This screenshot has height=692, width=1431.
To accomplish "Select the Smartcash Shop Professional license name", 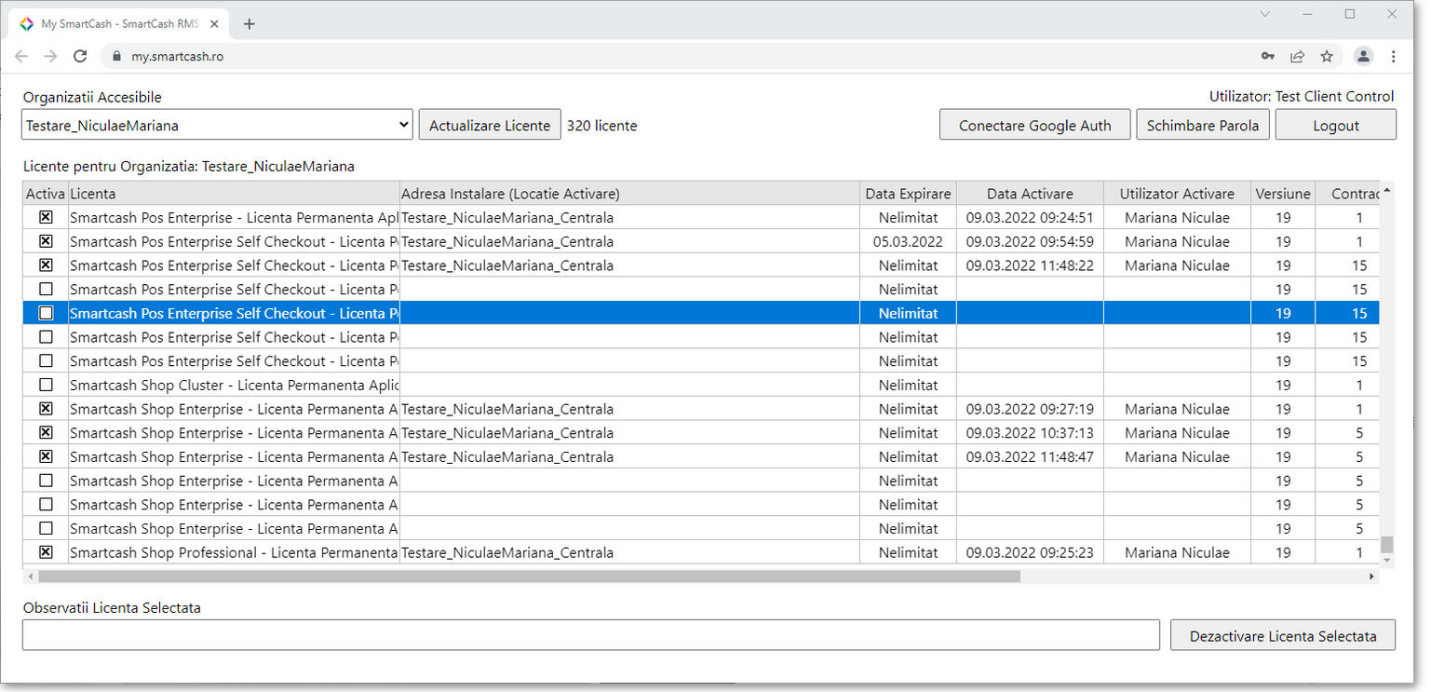I will pos(234,552).
